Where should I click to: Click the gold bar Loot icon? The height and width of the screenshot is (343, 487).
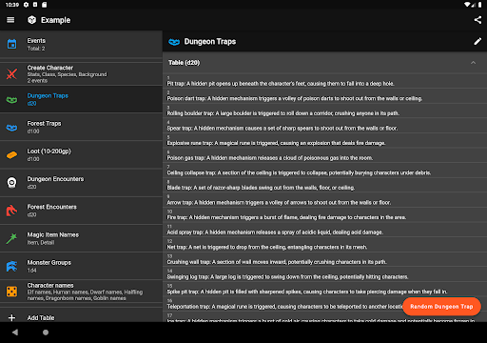[x=11, y=155]
